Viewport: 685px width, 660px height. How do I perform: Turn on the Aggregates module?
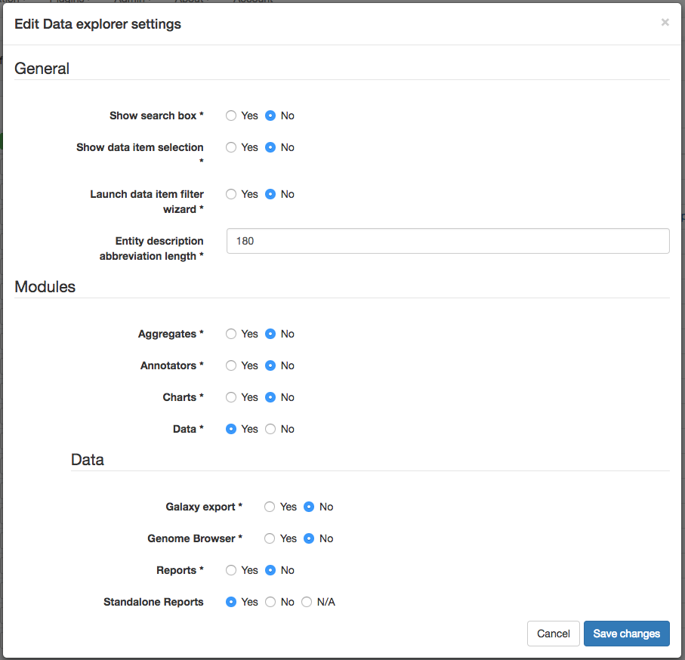(231, 334)
